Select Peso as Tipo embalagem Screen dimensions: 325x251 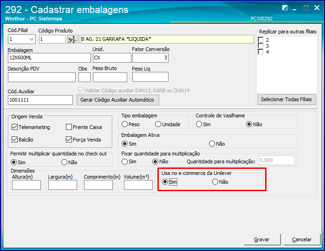coord(124,124)
